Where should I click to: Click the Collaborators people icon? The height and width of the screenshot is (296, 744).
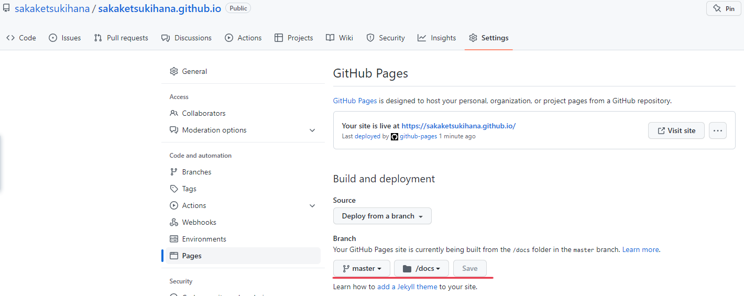pyautogui.click(x=174, y=113)
